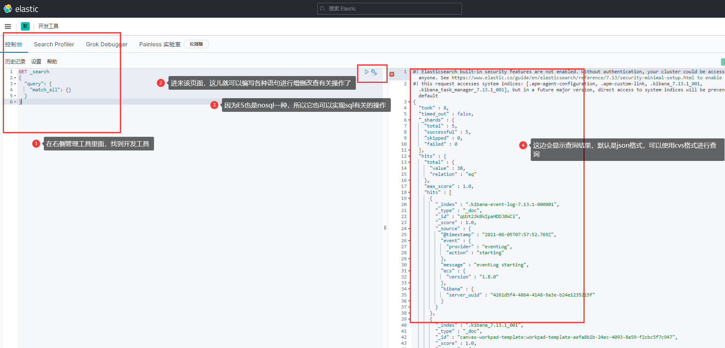This screenshot has height=348, width=725.
Task: Click the security features warning on output line 1
Action: pyautogui.click(x=569, y=75)
